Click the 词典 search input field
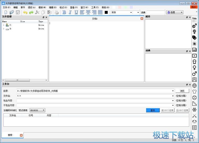This screenshot has height=143, width=199. point(155,12)
